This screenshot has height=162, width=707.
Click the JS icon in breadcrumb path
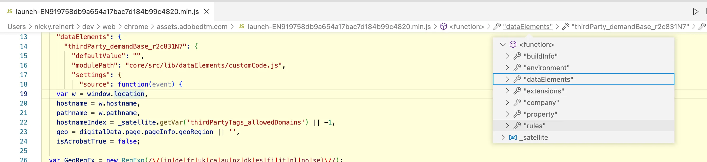(x=241, y=27)
